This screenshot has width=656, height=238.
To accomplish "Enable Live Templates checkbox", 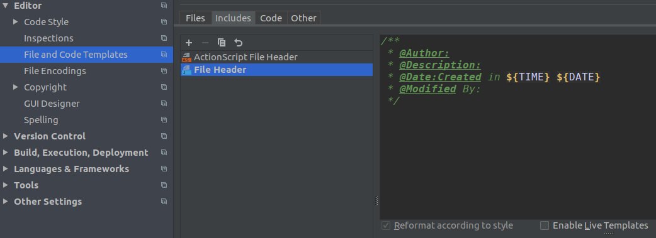I will (x=545, y=225).
